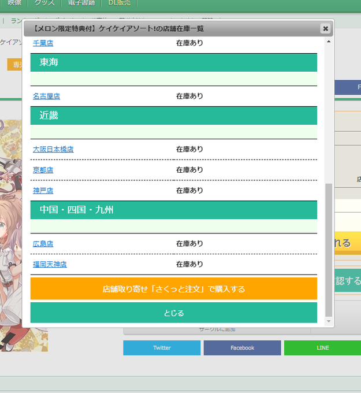Select the 中国・四国・九州 region header
Viewport: 361px width, 393px height.
pos(174,210)
